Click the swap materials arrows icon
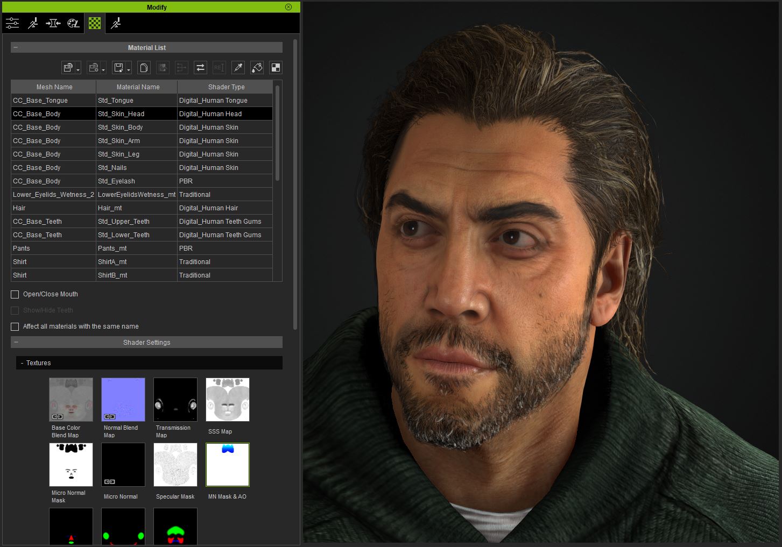The height and width of the screenshot is (547, 782). [x=200, y=68]
